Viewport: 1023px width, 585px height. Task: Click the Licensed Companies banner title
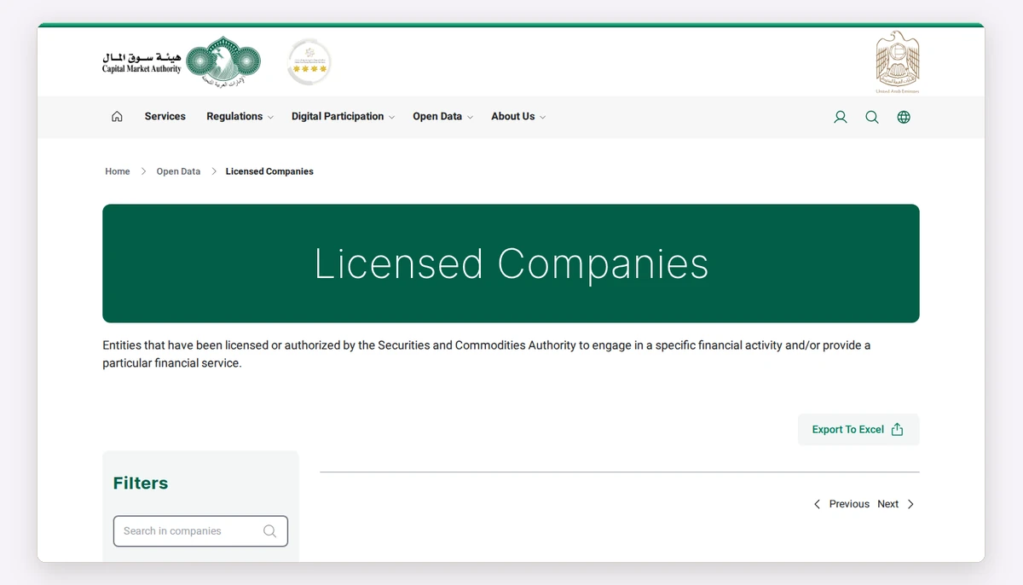coord(511,264)
